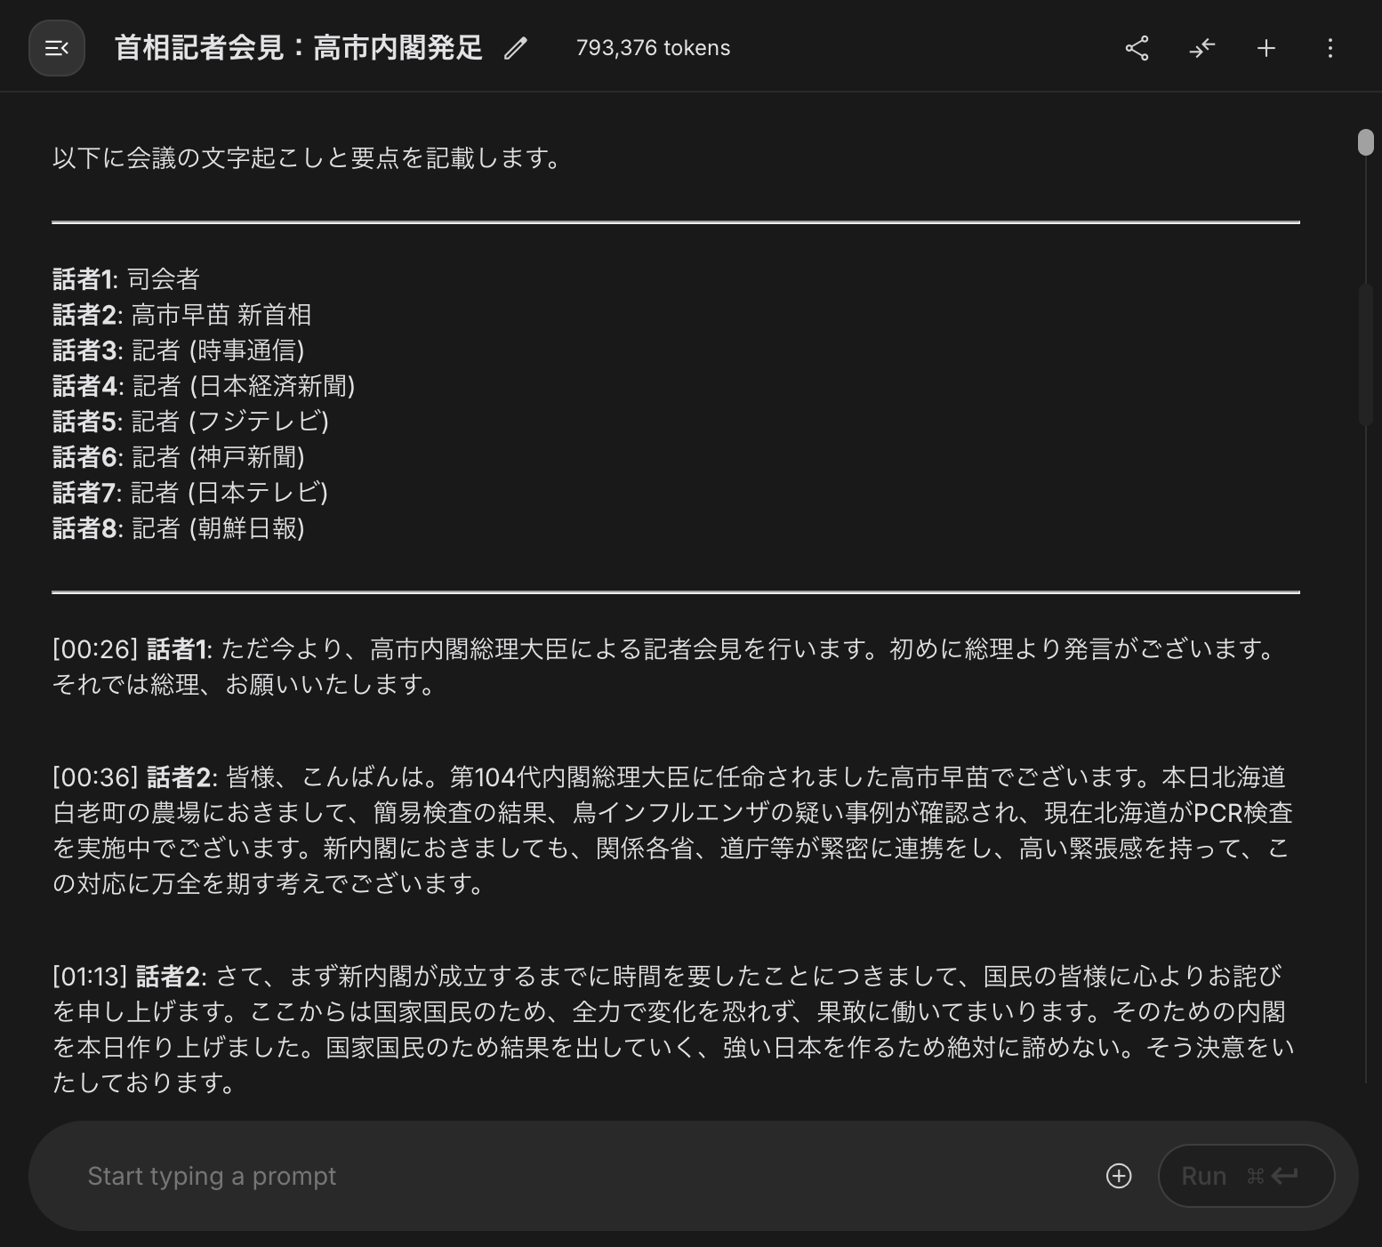The width and height of the screenshot is (1382, 1247).
Task: Jump to the [00:36] timestamp
Action: coord(95,777)
